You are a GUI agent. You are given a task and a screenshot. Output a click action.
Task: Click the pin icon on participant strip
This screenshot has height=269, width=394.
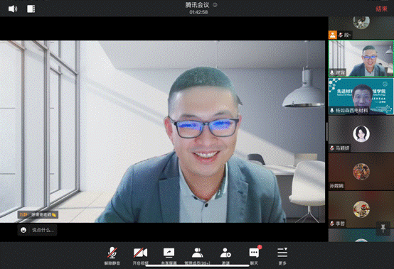383,229
